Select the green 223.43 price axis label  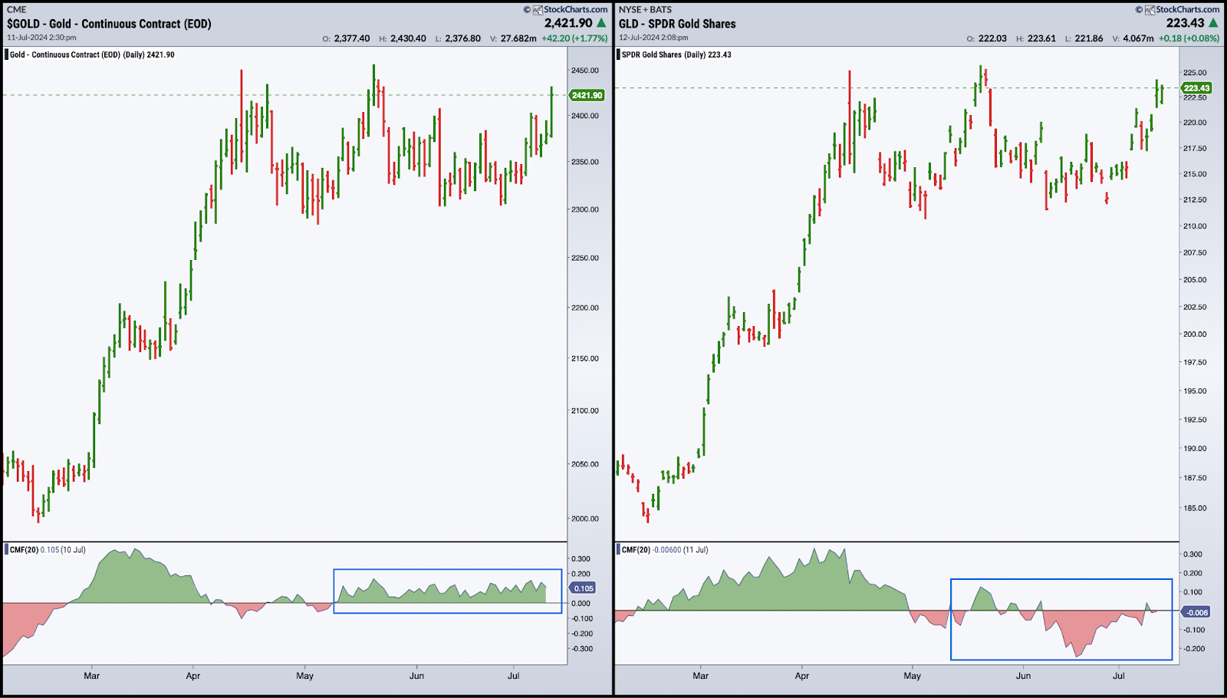(1196, 88)
